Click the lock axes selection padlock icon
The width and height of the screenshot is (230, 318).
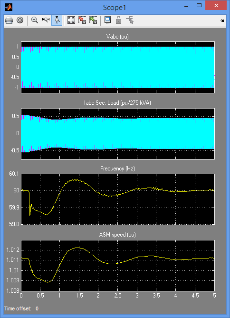[118, 20]
